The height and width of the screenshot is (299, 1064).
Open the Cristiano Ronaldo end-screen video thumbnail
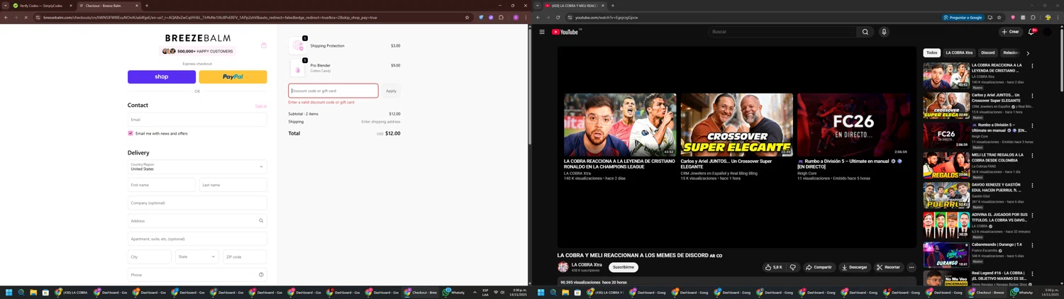pos(620,125)
